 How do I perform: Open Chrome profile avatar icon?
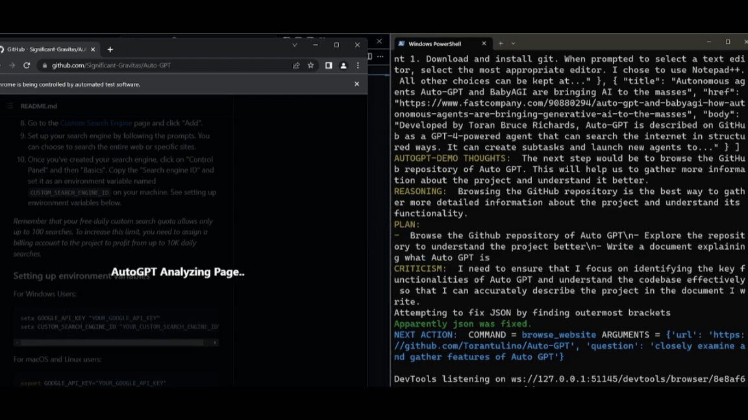(x=343, y=65)
